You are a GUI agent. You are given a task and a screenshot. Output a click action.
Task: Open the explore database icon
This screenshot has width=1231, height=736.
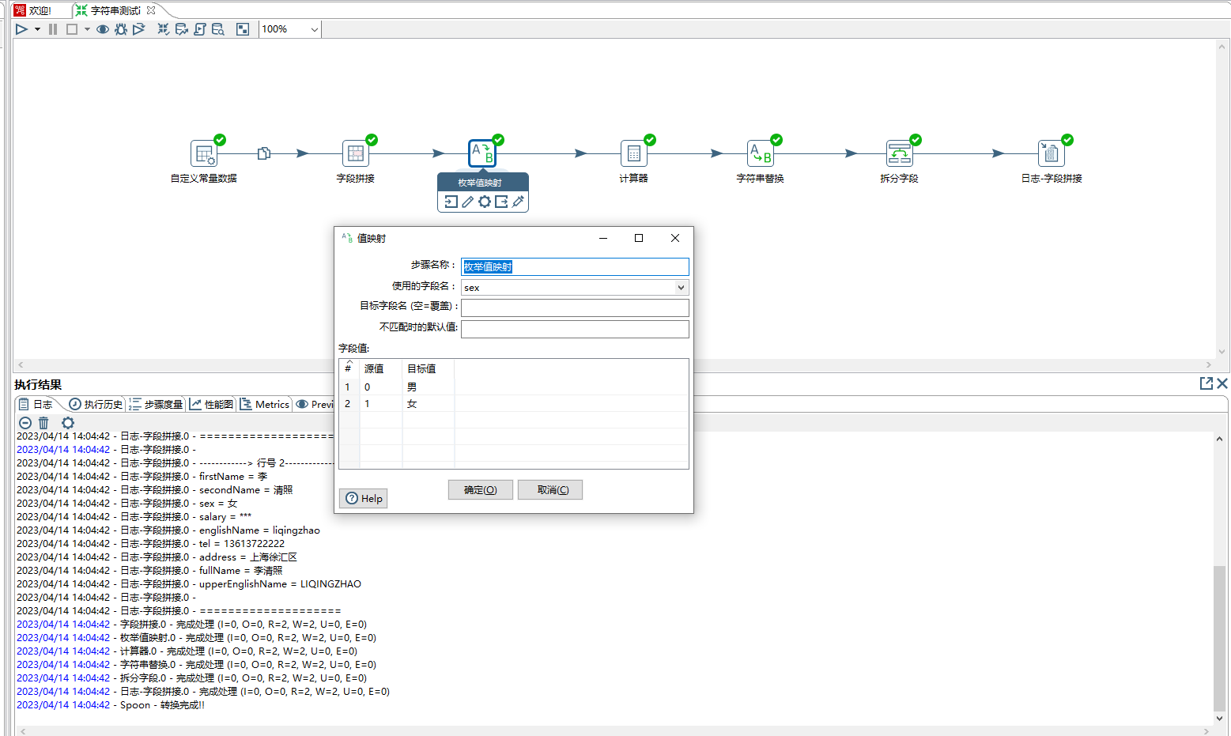click(218, 29)
